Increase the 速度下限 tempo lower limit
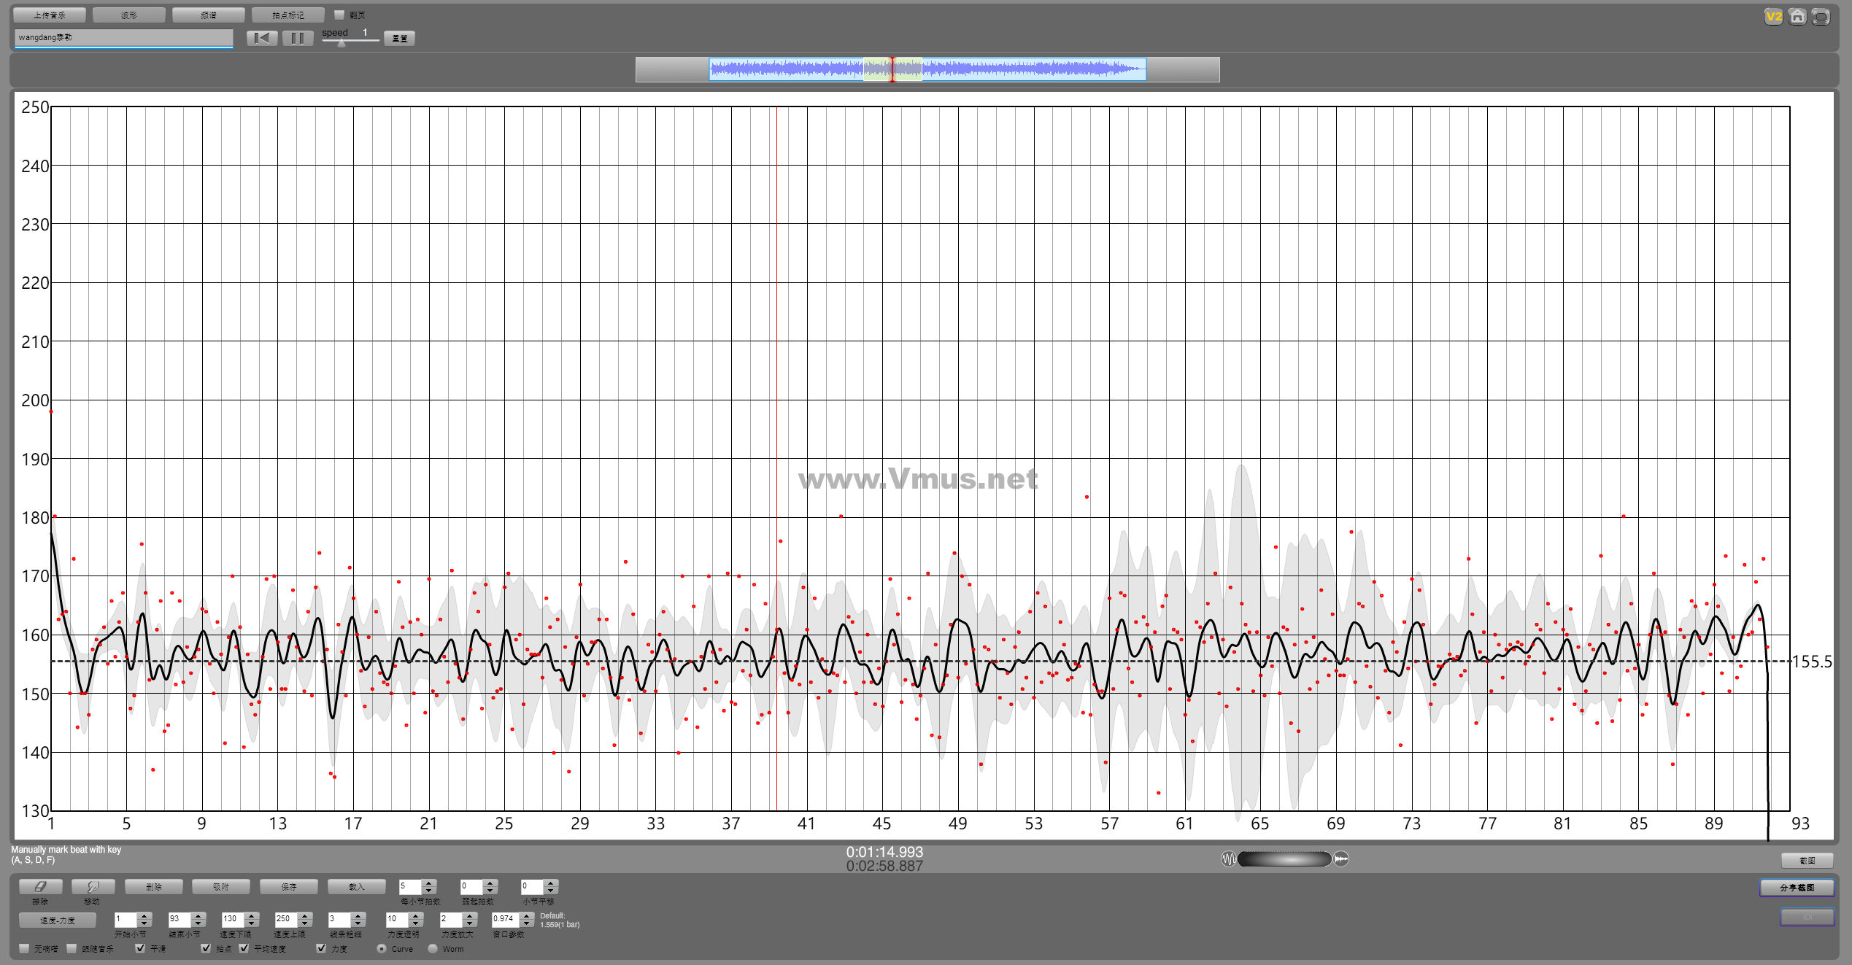 coord(252,915)
